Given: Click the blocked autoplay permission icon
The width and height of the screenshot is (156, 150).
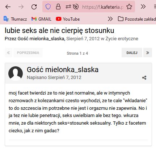Looking at the screenshot, I should coord(76,7).
